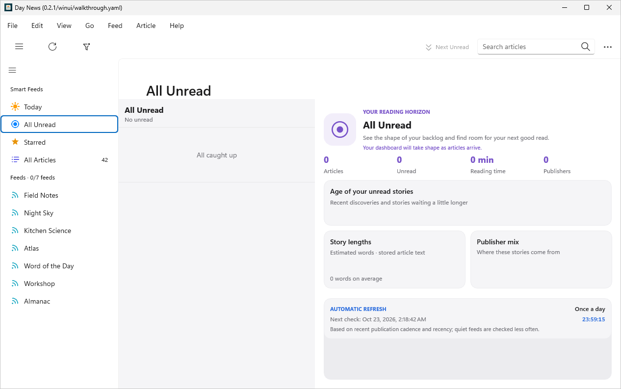Image resolution: width=621 pixels, height=389 pixels.
Task: Click the top toolbar hamburger menu icon
Action: tap(19, 47)
